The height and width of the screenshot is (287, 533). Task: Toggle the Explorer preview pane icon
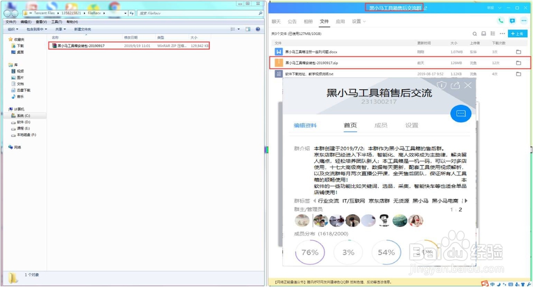point(248,29)
